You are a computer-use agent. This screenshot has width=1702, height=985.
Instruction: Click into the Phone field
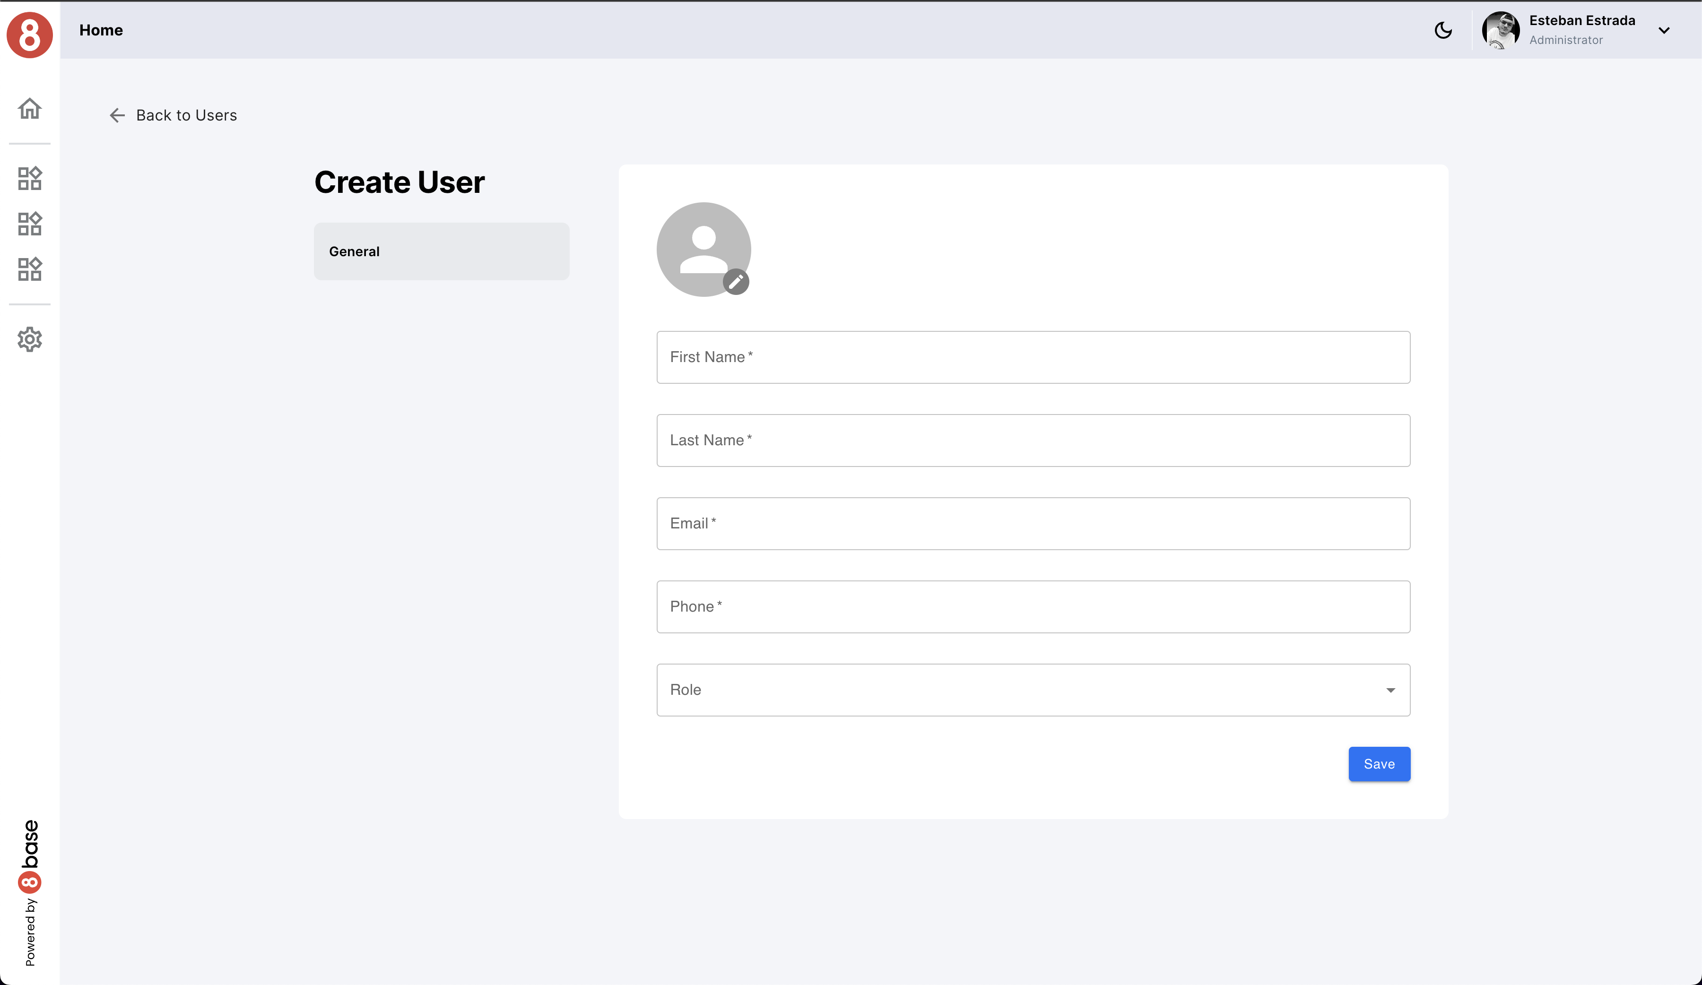(1033, 606)
